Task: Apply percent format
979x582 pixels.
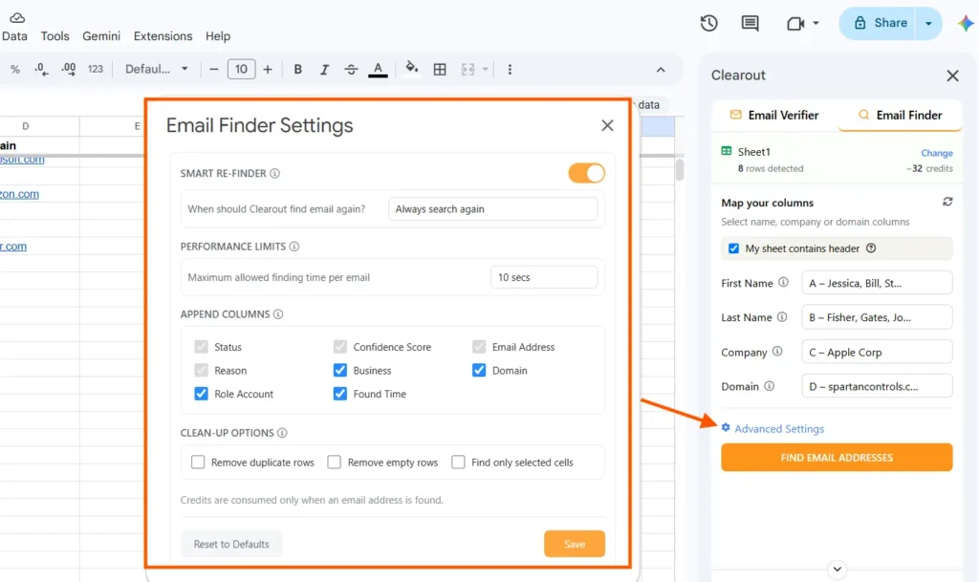Action: (15, 69)
